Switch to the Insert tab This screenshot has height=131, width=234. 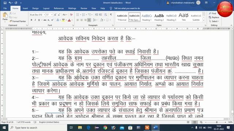(25, 8)
